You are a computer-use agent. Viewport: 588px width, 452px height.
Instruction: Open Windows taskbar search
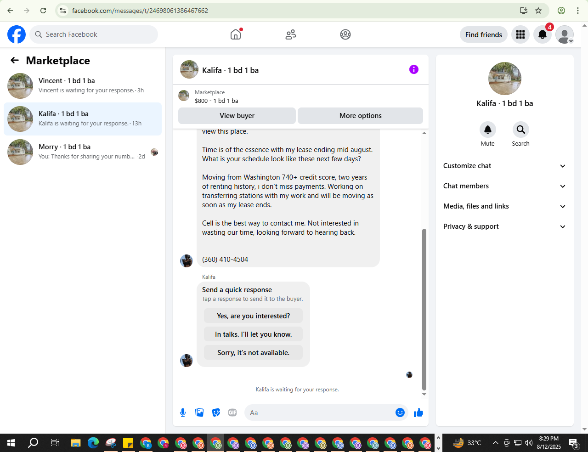[33, 443]
